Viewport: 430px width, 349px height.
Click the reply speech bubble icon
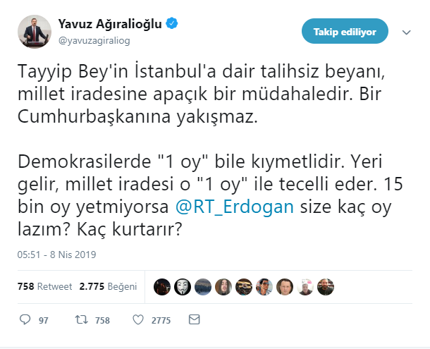(25, 319)
